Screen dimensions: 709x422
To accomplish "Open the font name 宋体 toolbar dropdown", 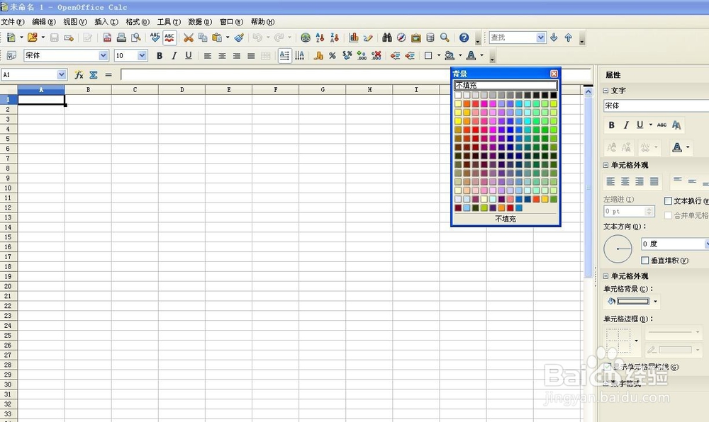I will click(x=104, y=55).
